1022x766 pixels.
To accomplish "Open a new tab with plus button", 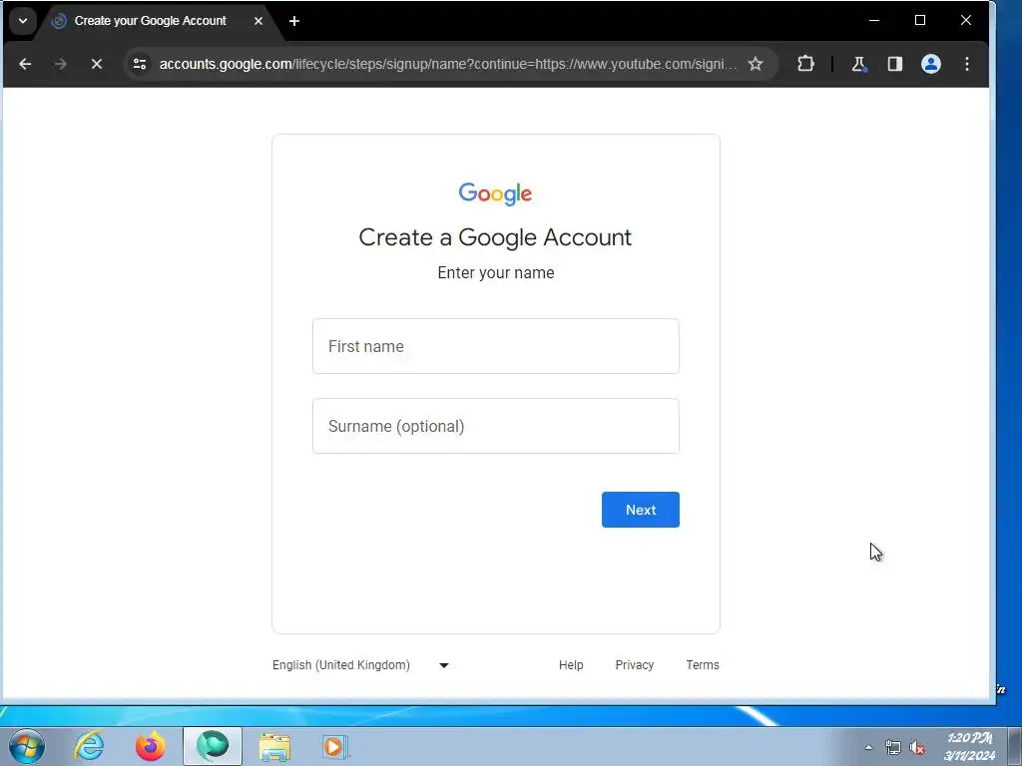I will [294, 22].
